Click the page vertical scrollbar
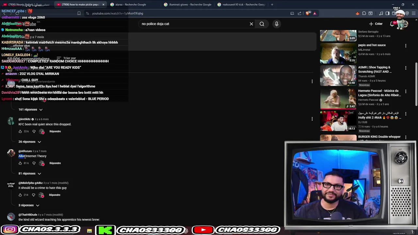Image resolution: width=418 pixels, height=235 pixels. click(x=416, y=84)
